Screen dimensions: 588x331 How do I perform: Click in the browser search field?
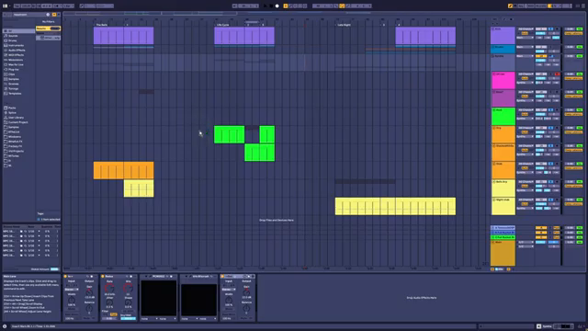pos(28,15)
